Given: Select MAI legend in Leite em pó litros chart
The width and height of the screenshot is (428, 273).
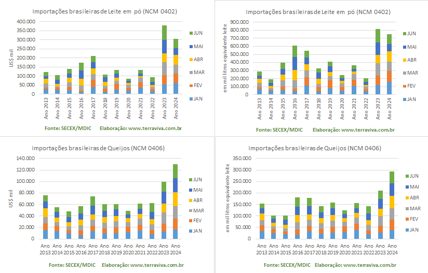Looking at the screenshot, I should tap(410, 47).
